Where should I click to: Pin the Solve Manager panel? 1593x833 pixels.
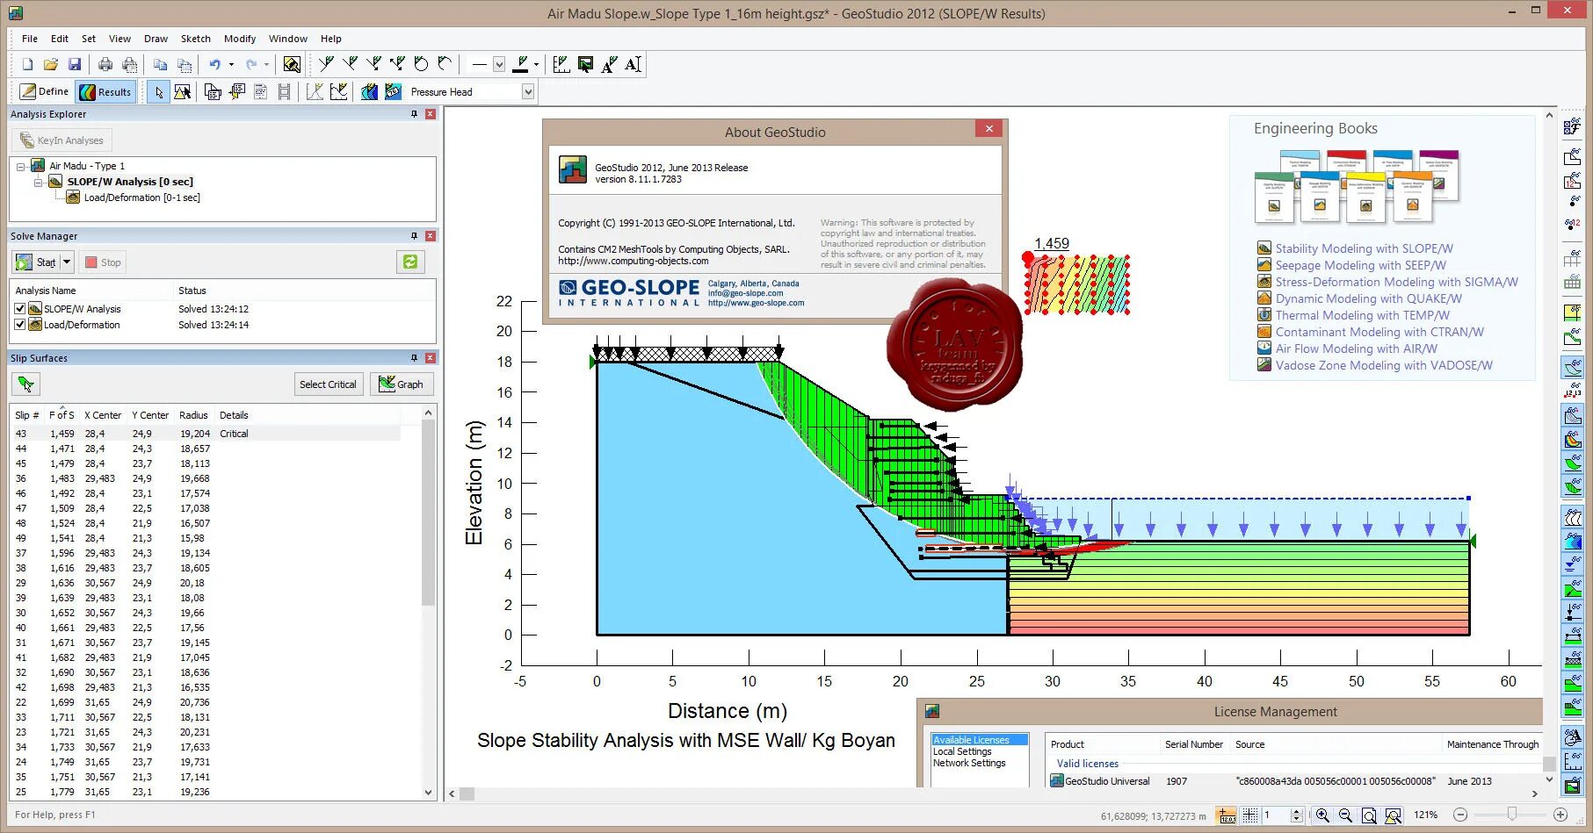[x=414, y=236]
